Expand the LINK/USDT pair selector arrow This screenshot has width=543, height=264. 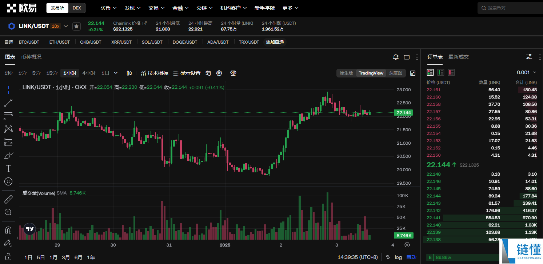pos(66,26)
